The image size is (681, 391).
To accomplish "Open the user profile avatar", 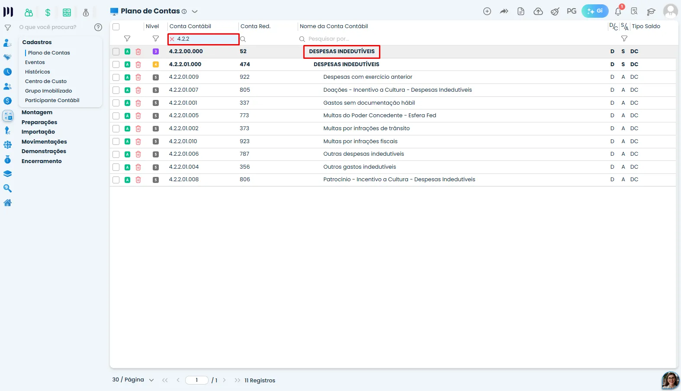I will pos(671,11).
